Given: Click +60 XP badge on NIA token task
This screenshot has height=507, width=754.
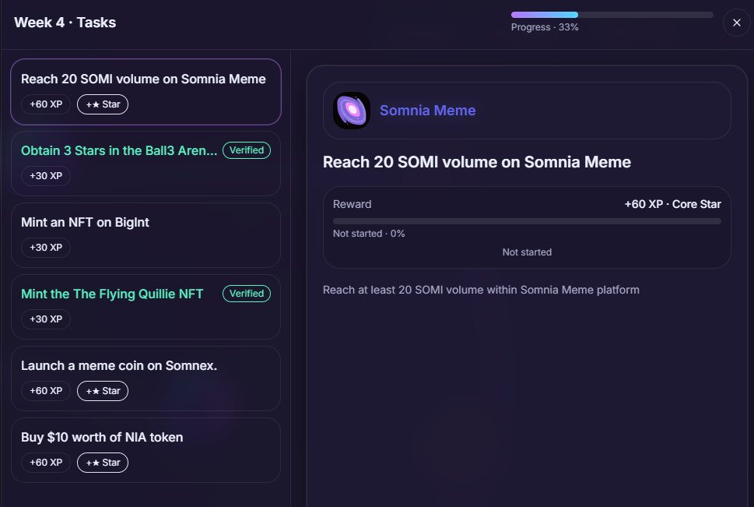Looking at the screenshot, I should (46, 463).
